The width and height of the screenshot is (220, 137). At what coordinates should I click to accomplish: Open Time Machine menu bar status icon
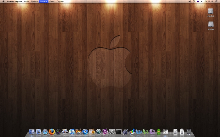[x=194, y=1]
